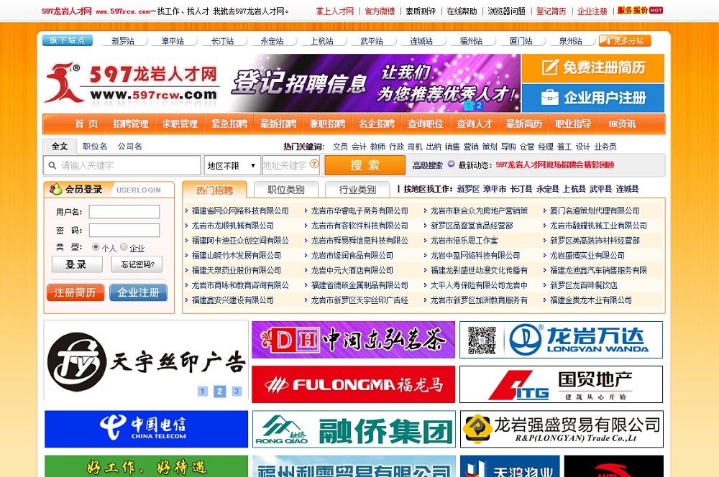Open the 新罗站 sub-site link

click(123, 41)
